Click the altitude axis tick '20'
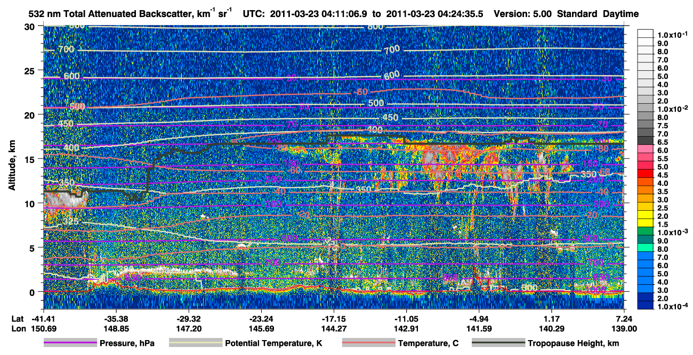The image size is (693, 355). 30,115
